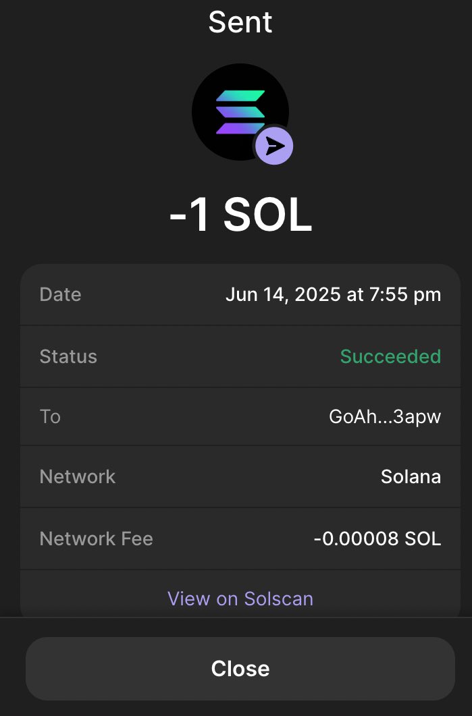Click the -0.00008 fee number
Screen dimensions: 472x716
point(350,539)
